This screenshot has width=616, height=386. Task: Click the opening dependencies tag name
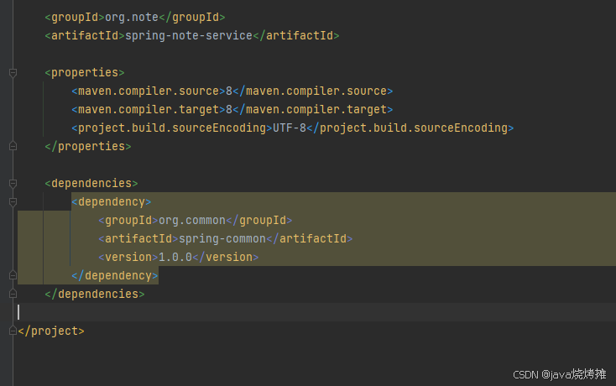[91, 184]
